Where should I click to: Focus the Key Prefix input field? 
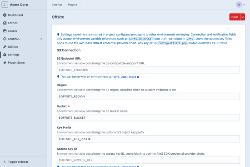click(x=148, y=139)
